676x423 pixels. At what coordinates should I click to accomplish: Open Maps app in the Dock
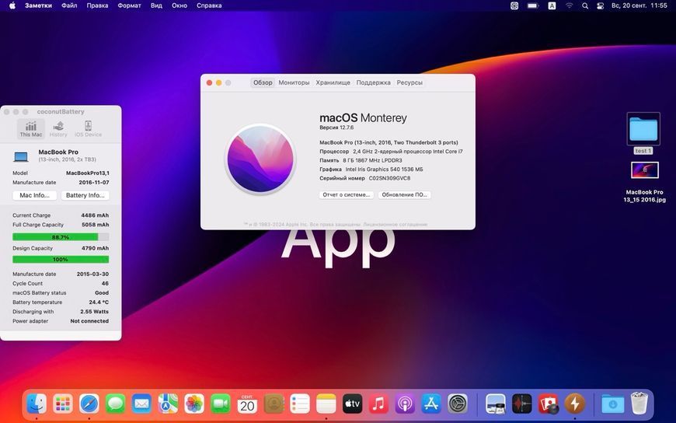(168, 404)
